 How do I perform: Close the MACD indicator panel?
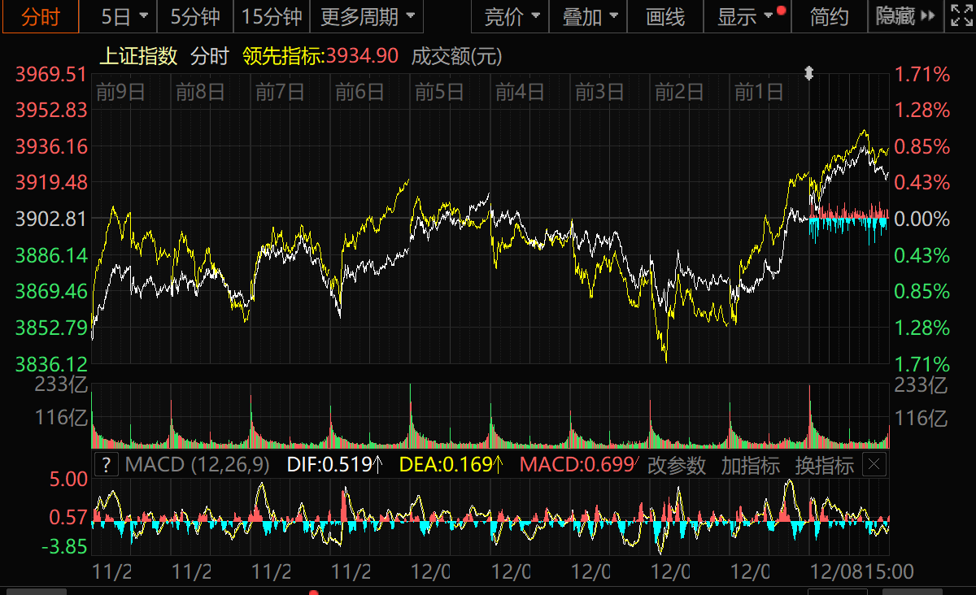click(874, 465)
